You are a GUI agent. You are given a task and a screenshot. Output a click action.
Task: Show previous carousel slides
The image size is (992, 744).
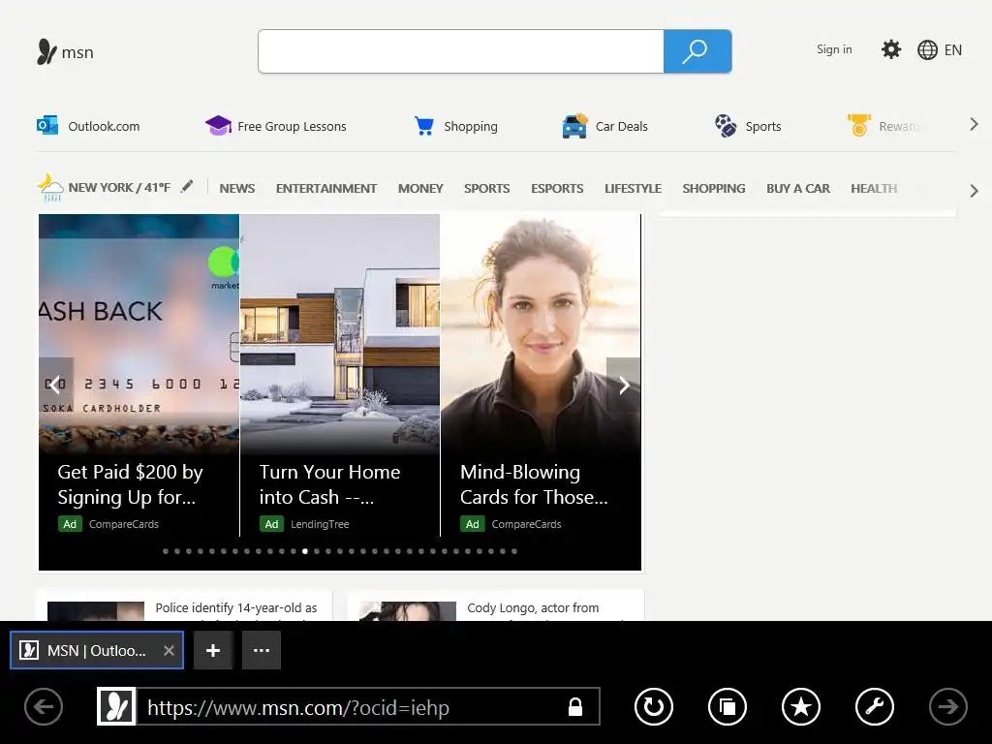coord(55,385)
